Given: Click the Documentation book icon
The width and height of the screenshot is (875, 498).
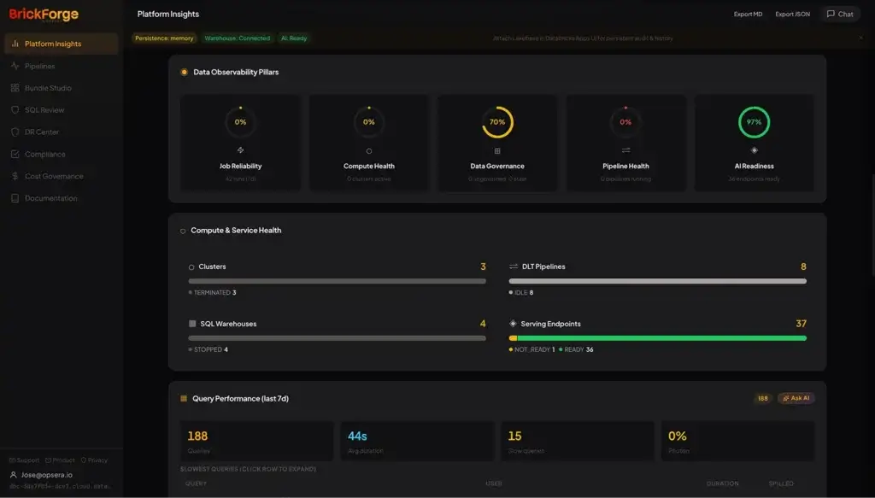Looking at the screenshot, I should click(x=15, y=198).
